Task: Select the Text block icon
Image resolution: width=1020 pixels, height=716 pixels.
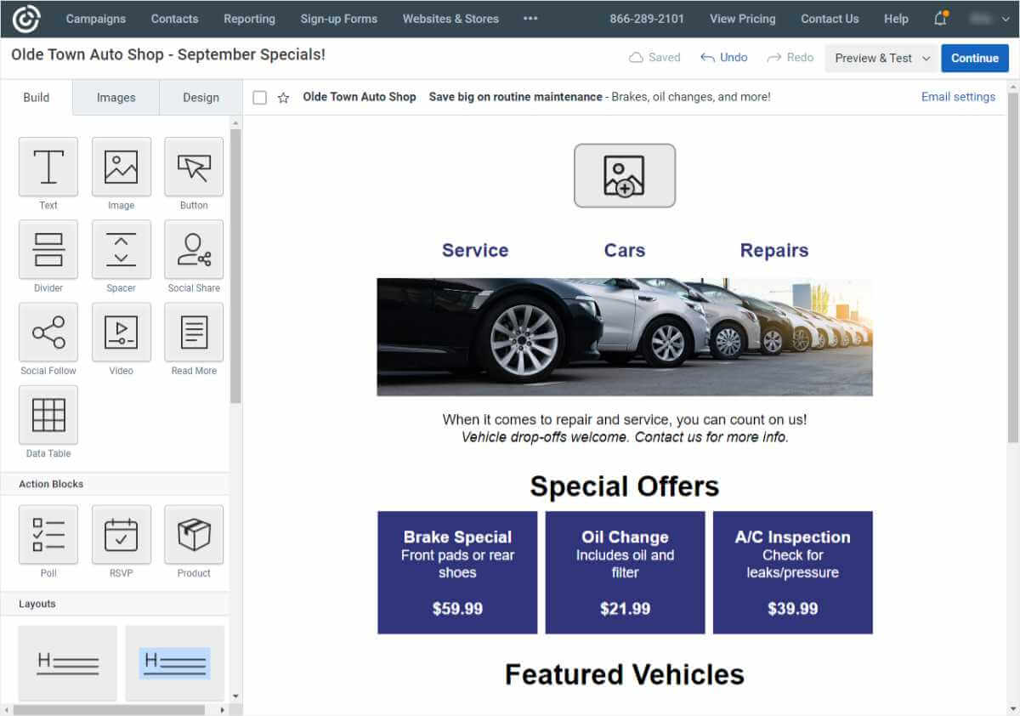Action: point(48,167)
